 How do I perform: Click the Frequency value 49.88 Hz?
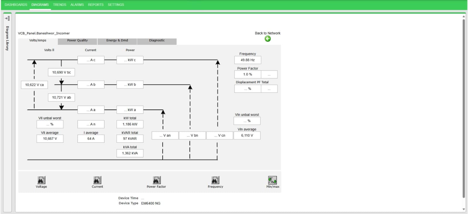[x=247, y=60]
